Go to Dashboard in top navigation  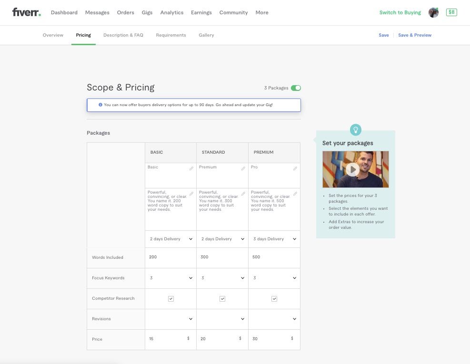(64, 12)
